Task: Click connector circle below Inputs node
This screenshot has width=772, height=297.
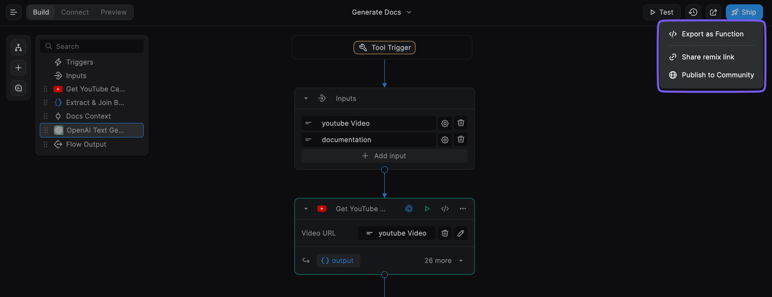Action: (x=384, y=170)
